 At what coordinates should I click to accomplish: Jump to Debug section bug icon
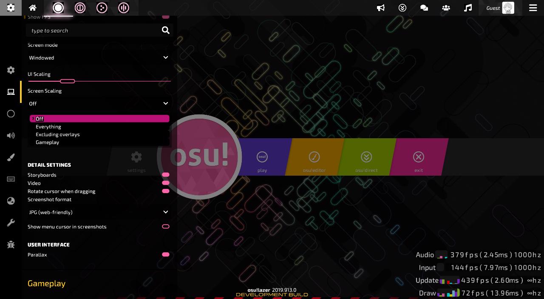(11, 245)
